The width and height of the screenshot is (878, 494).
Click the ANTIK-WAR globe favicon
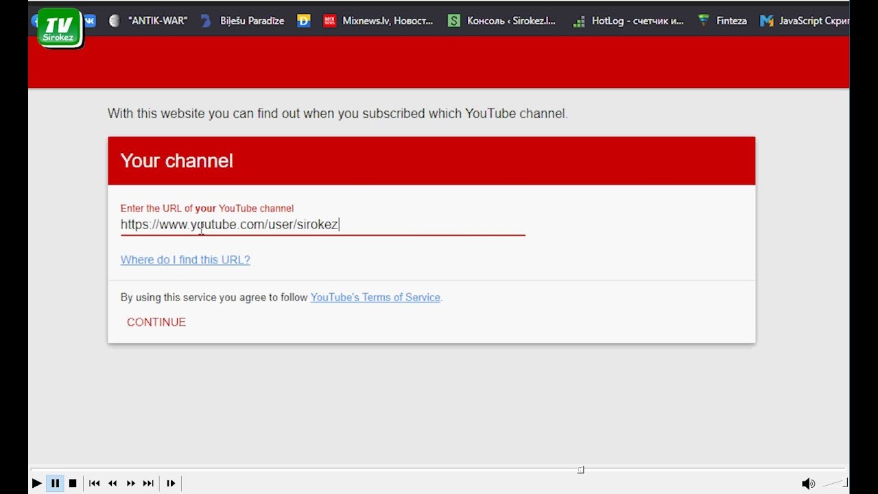pyautogui.click(x=115, y=21)
